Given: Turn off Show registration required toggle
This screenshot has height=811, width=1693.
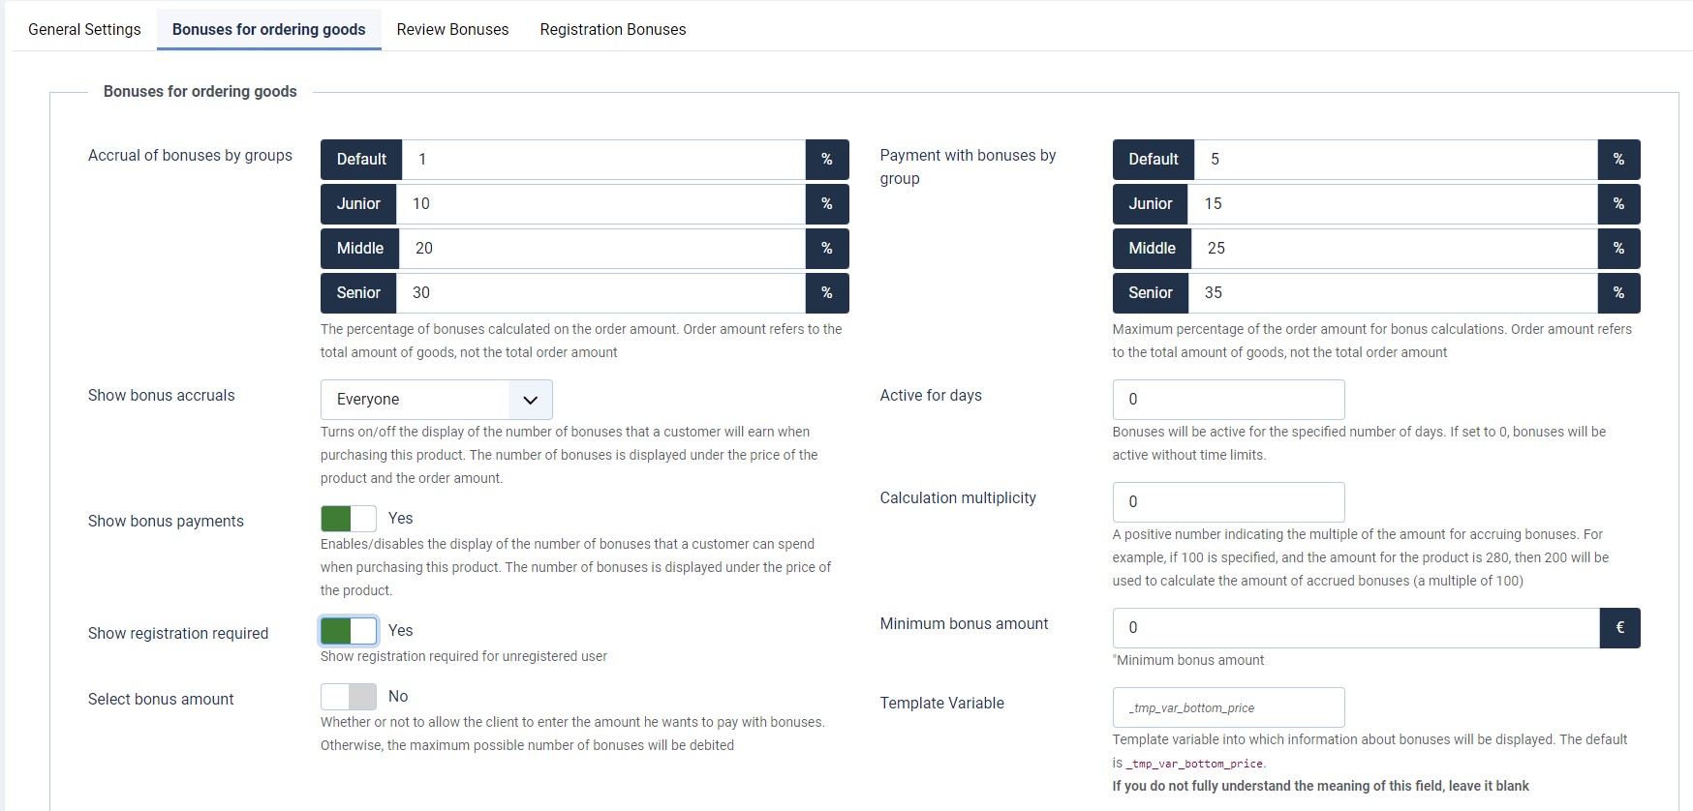Looking at the screenshot, I should tap(349, 631).
